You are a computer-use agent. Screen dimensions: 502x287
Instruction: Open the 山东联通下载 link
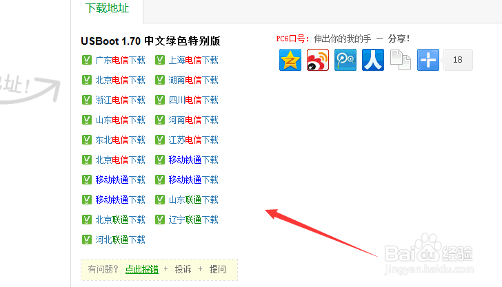coord(193,200)
